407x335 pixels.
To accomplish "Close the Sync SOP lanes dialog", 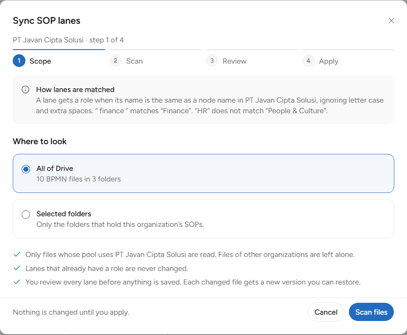I will point(391,20).
